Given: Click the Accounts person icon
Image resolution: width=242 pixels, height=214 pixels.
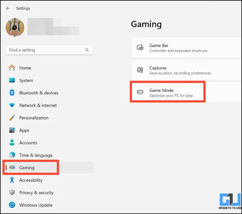Looking at the screenshot, I should (12, 142).
